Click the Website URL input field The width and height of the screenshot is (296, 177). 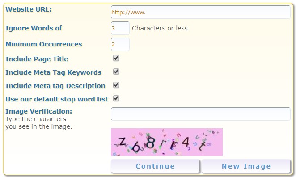coord(200,12)
